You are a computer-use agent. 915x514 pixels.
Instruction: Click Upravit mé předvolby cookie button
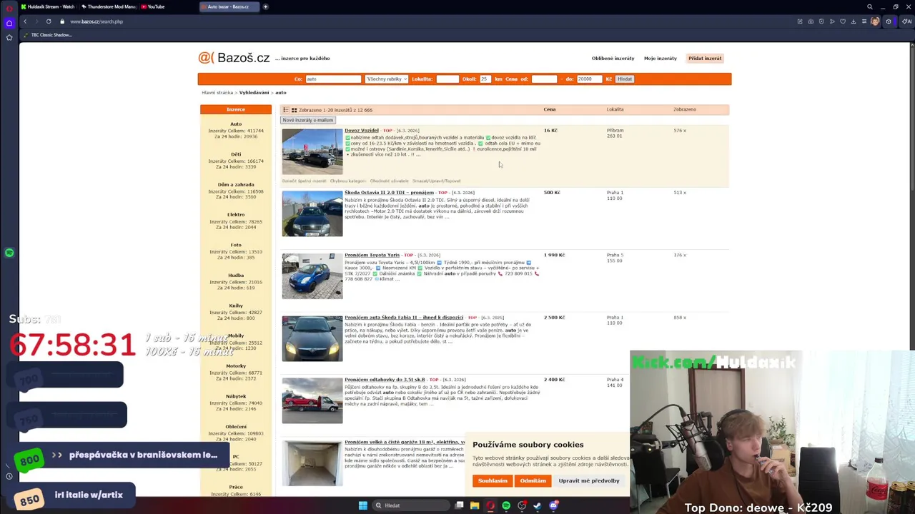(589, 480)
